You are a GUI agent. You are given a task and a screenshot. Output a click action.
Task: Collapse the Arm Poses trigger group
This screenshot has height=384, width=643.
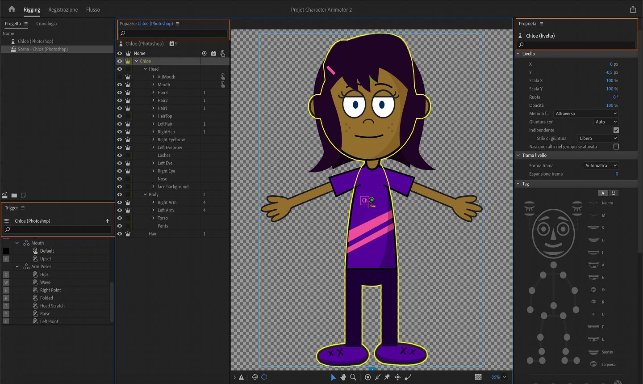(x=17, y=266)
